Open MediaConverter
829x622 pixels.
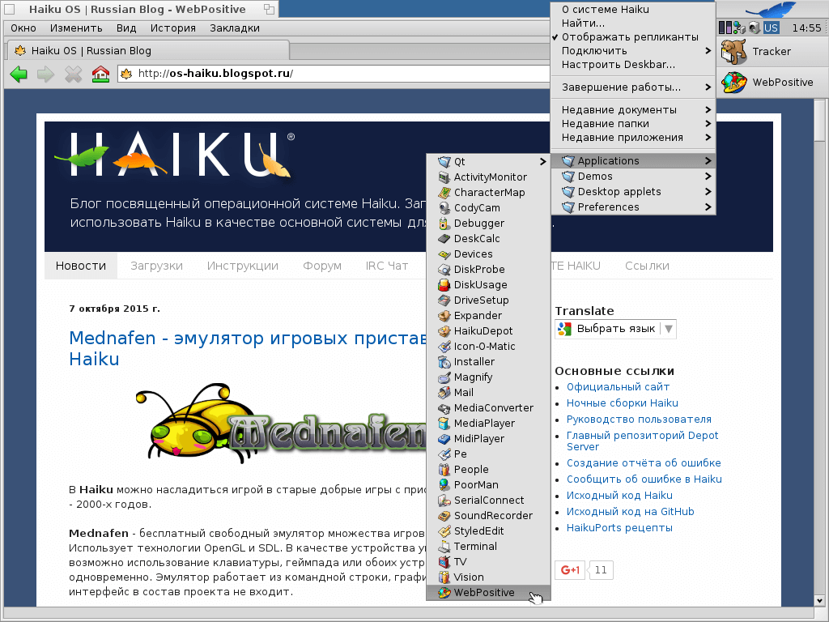pyautogui.click(x=488, y=408)
